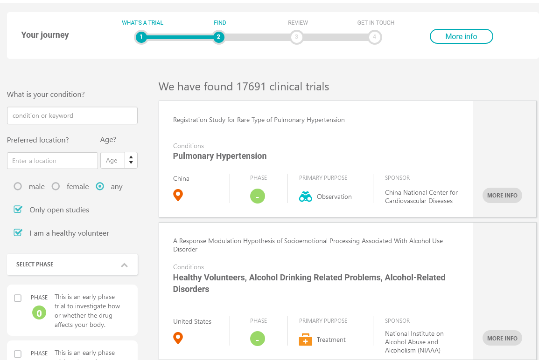Click the Enter a location field

tap(52, 161)
